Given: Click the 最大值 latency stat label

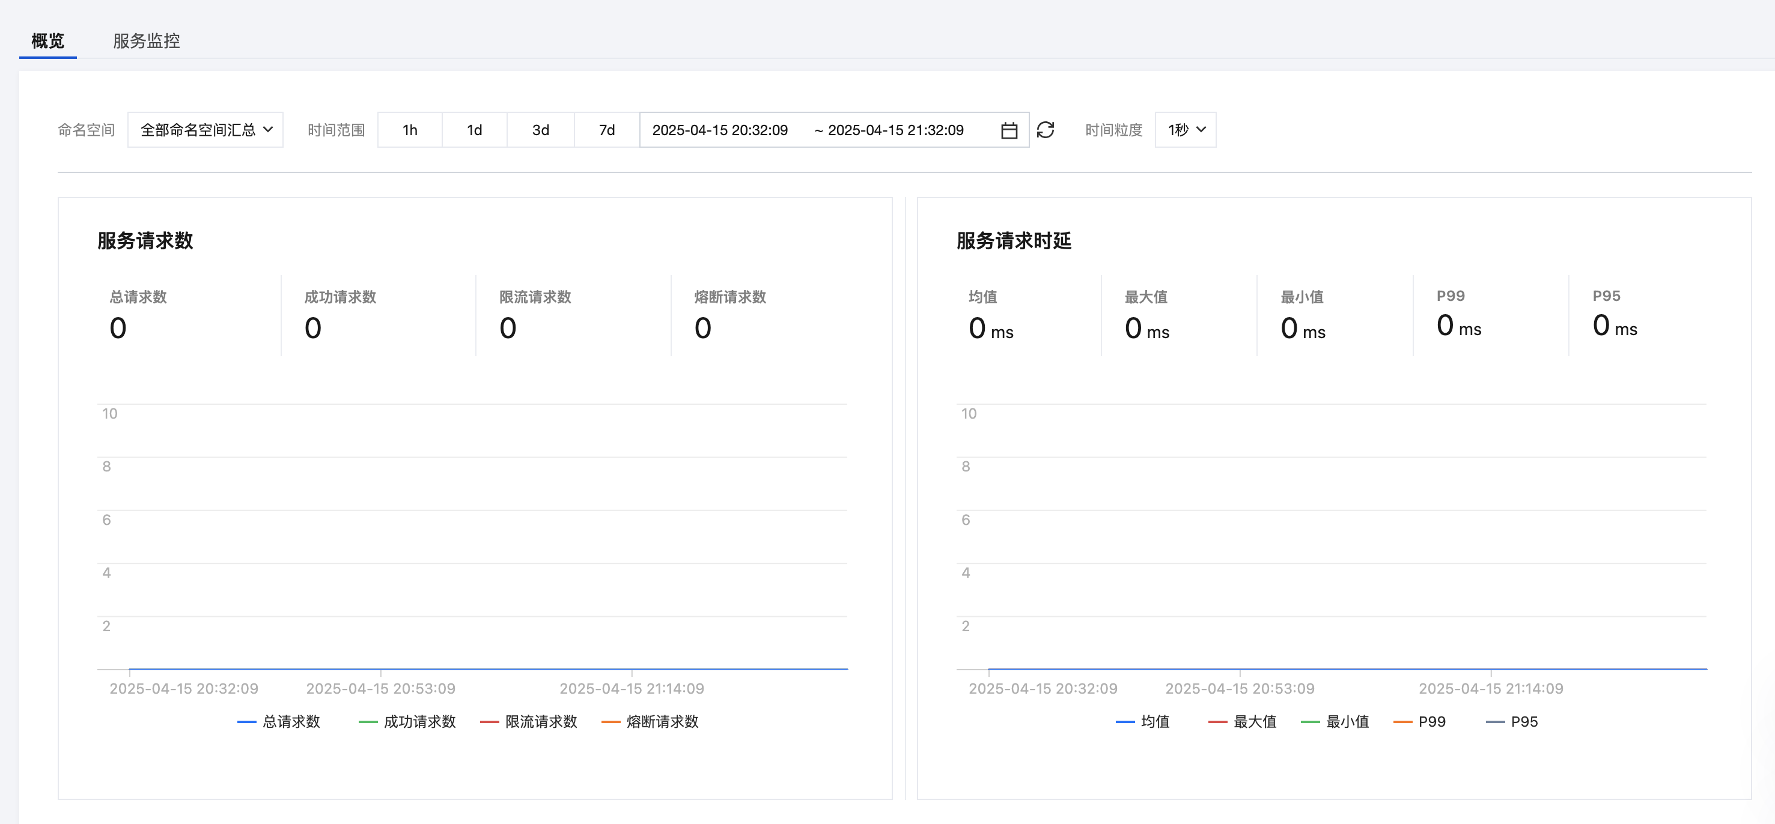Looking at the screenshot, I should point(1146,297).
